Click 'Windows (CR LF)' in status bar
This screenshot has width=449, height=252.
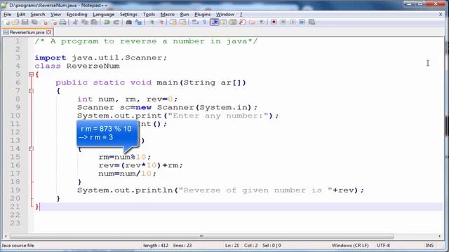(350, 246)
